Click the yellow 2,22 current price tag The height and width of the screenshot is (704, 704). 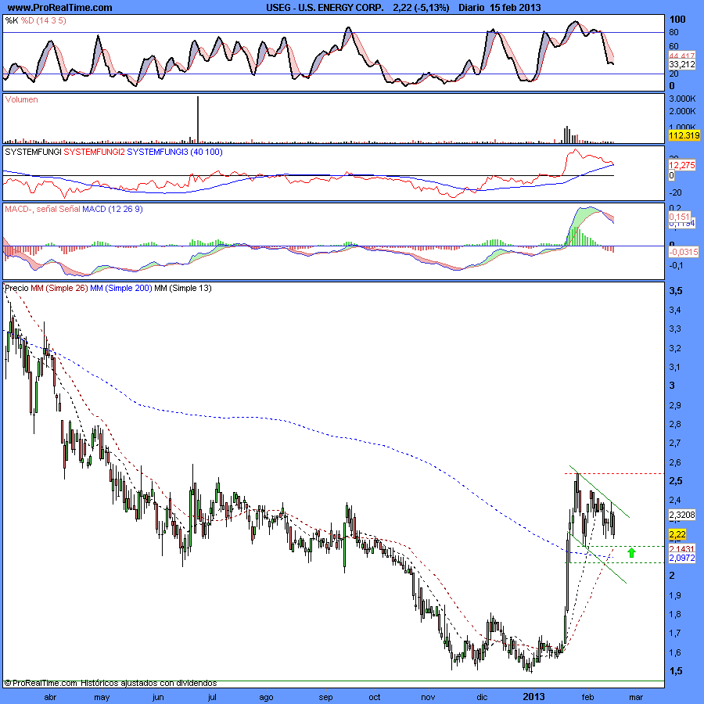(677, 534)
